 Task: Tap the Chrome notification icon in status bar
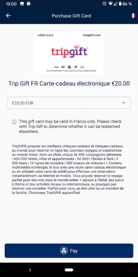tap(29, 4)
